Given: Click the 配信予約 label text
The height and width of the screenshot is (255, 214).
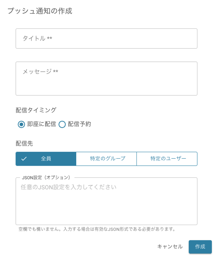Looking at the screenshot, I should tap(79, 124).
